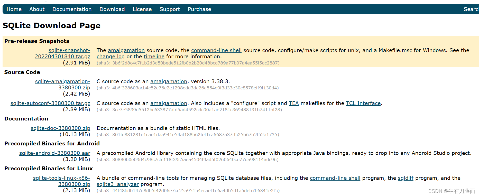Open the sqlite3_analyzer link
This screenshot has height=196, width=479.
[x=117, y=184]
